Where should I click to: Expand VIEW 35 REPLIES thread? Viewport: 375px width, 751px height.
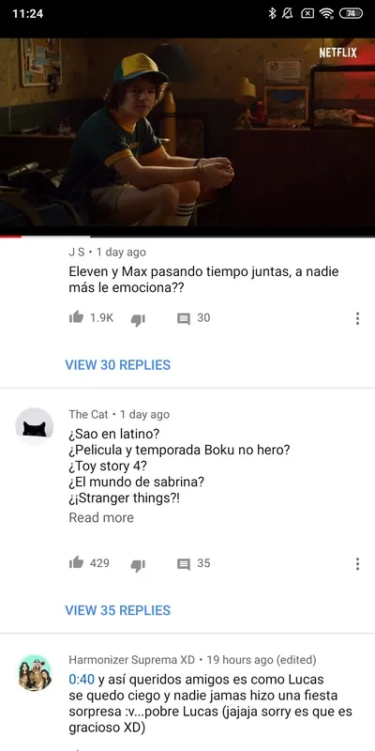118,610
